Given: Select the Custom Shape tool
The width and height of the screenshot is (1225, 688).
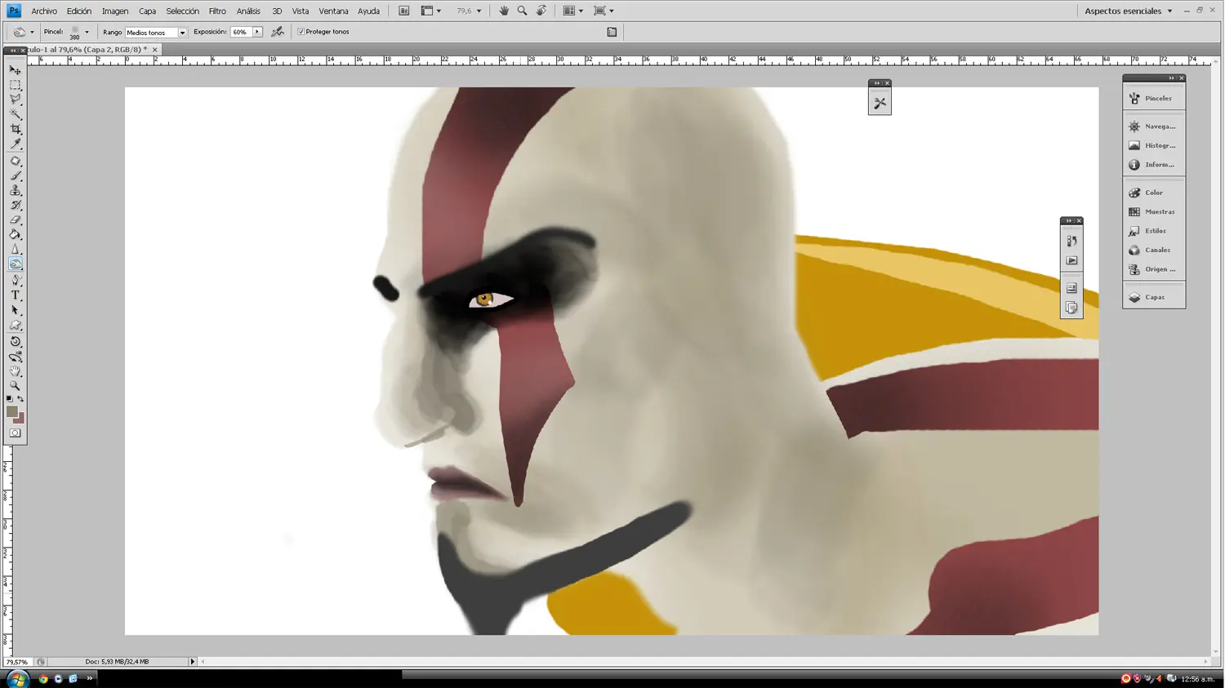Looking at the screenshot, I should (x=15, y=326).
